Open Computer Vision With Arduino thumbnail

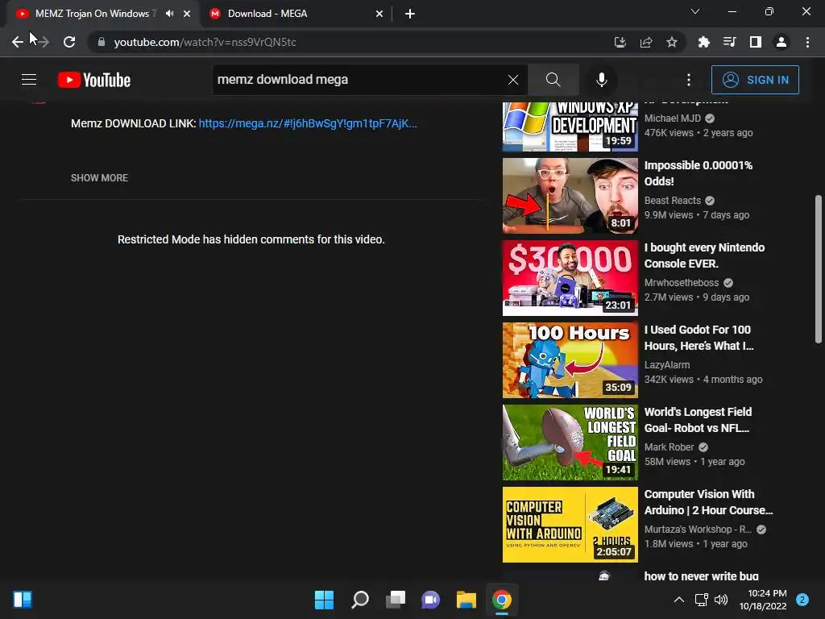click(x=570, y=524)
